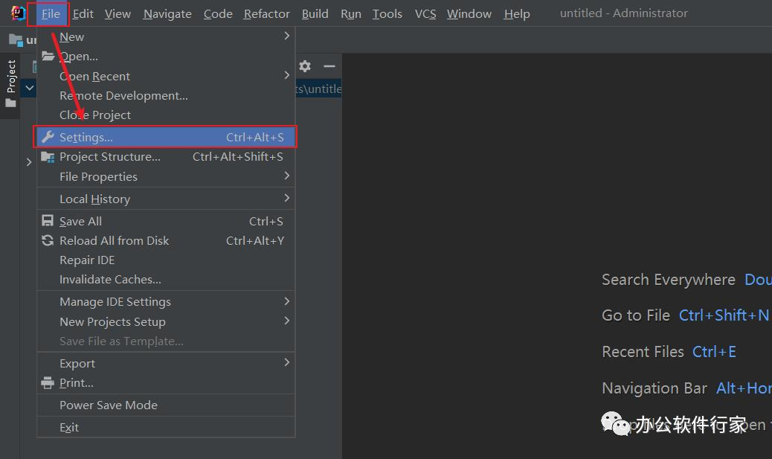The height and width of the screenshot is (459, 772).
Task: Click the Ctrl+Shift+N shortcut text
Action: point(724,315)
